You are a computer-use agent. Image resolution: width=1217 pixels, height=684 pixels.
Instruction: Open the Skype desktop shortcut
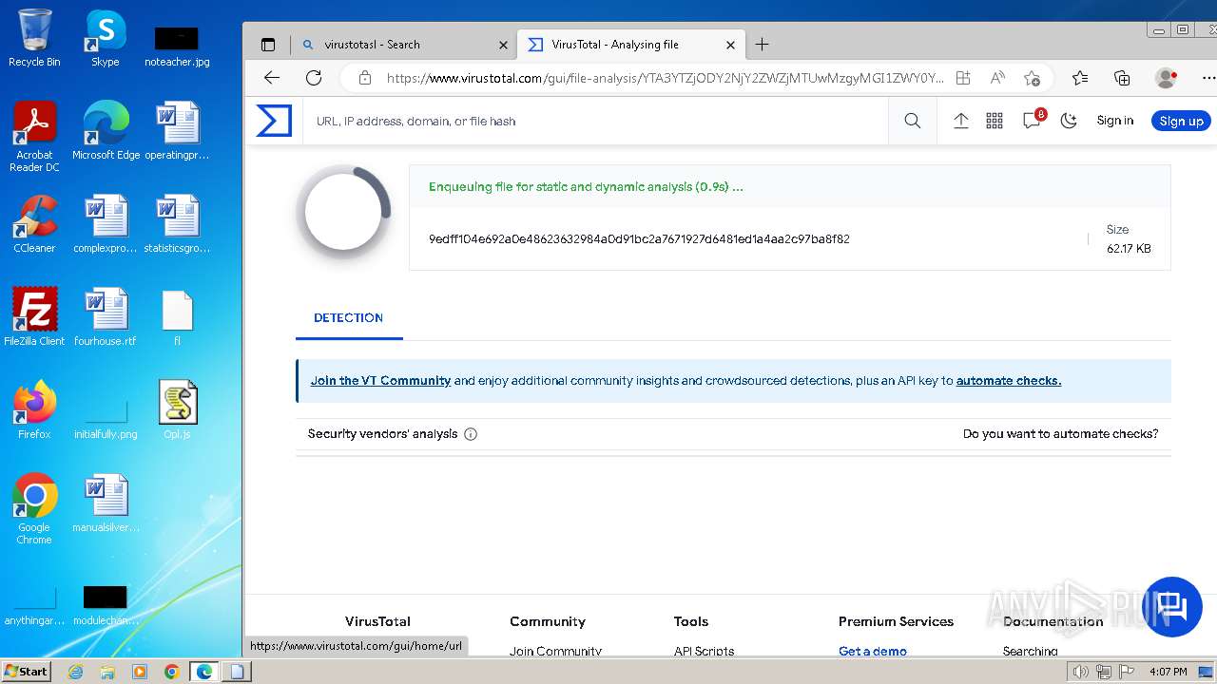[105, 38]
